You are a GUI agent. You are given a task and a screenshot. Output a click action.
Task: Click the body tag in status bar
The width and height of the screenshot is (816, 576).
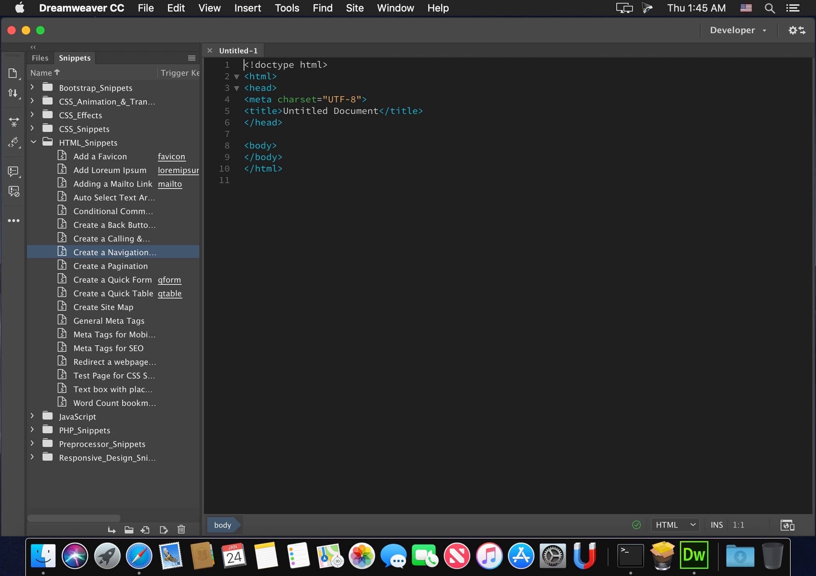pyautogui.click(x=222, y=525)
